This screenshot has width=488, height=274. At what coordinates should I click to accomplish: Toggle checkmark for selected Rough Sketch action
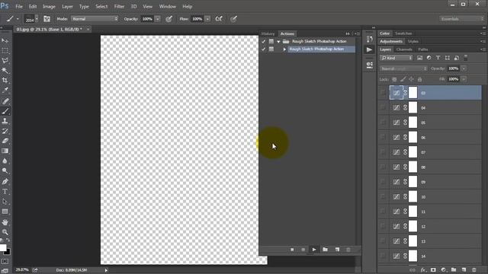pyautogui.click(x=264, y=49)
